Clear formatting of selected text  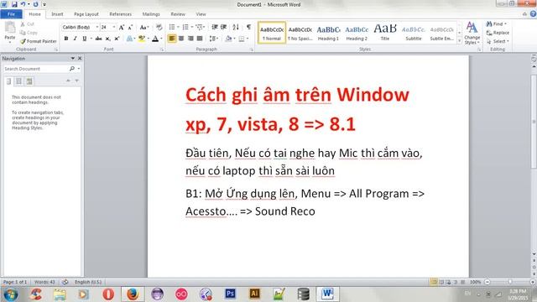[x=159, y=27]
